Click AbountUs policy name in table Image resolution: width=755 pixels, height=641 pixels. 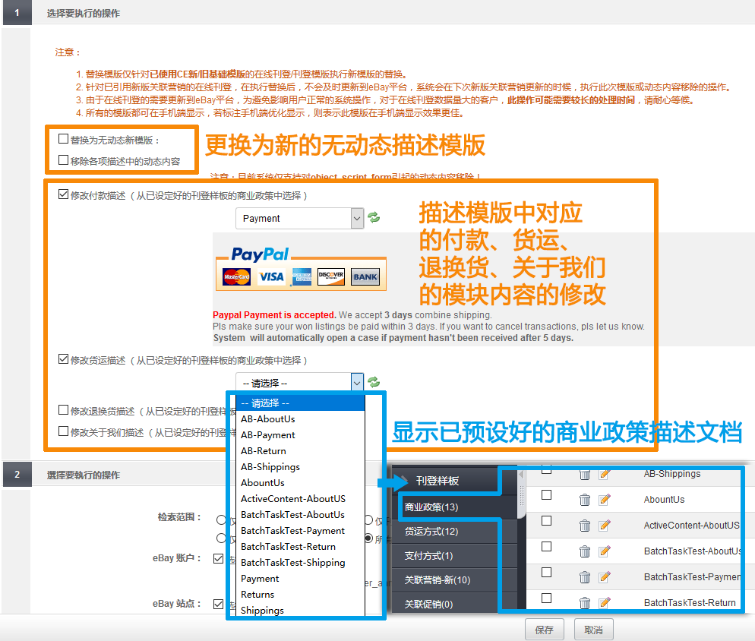click(664, 500)
